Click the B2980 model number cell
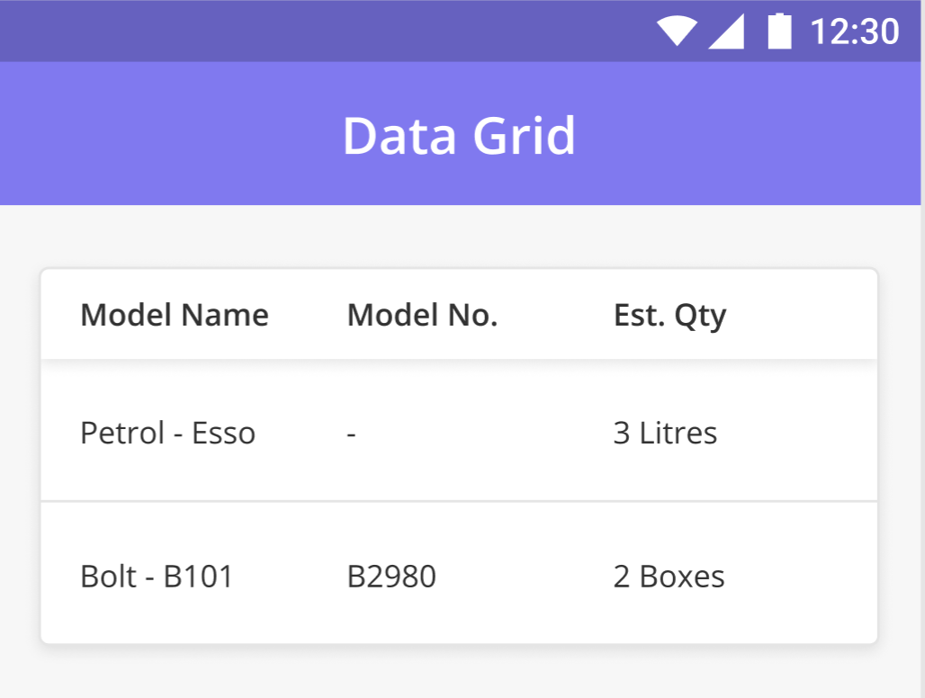This screenshot has height=698, width=925. tap(391, 577)
